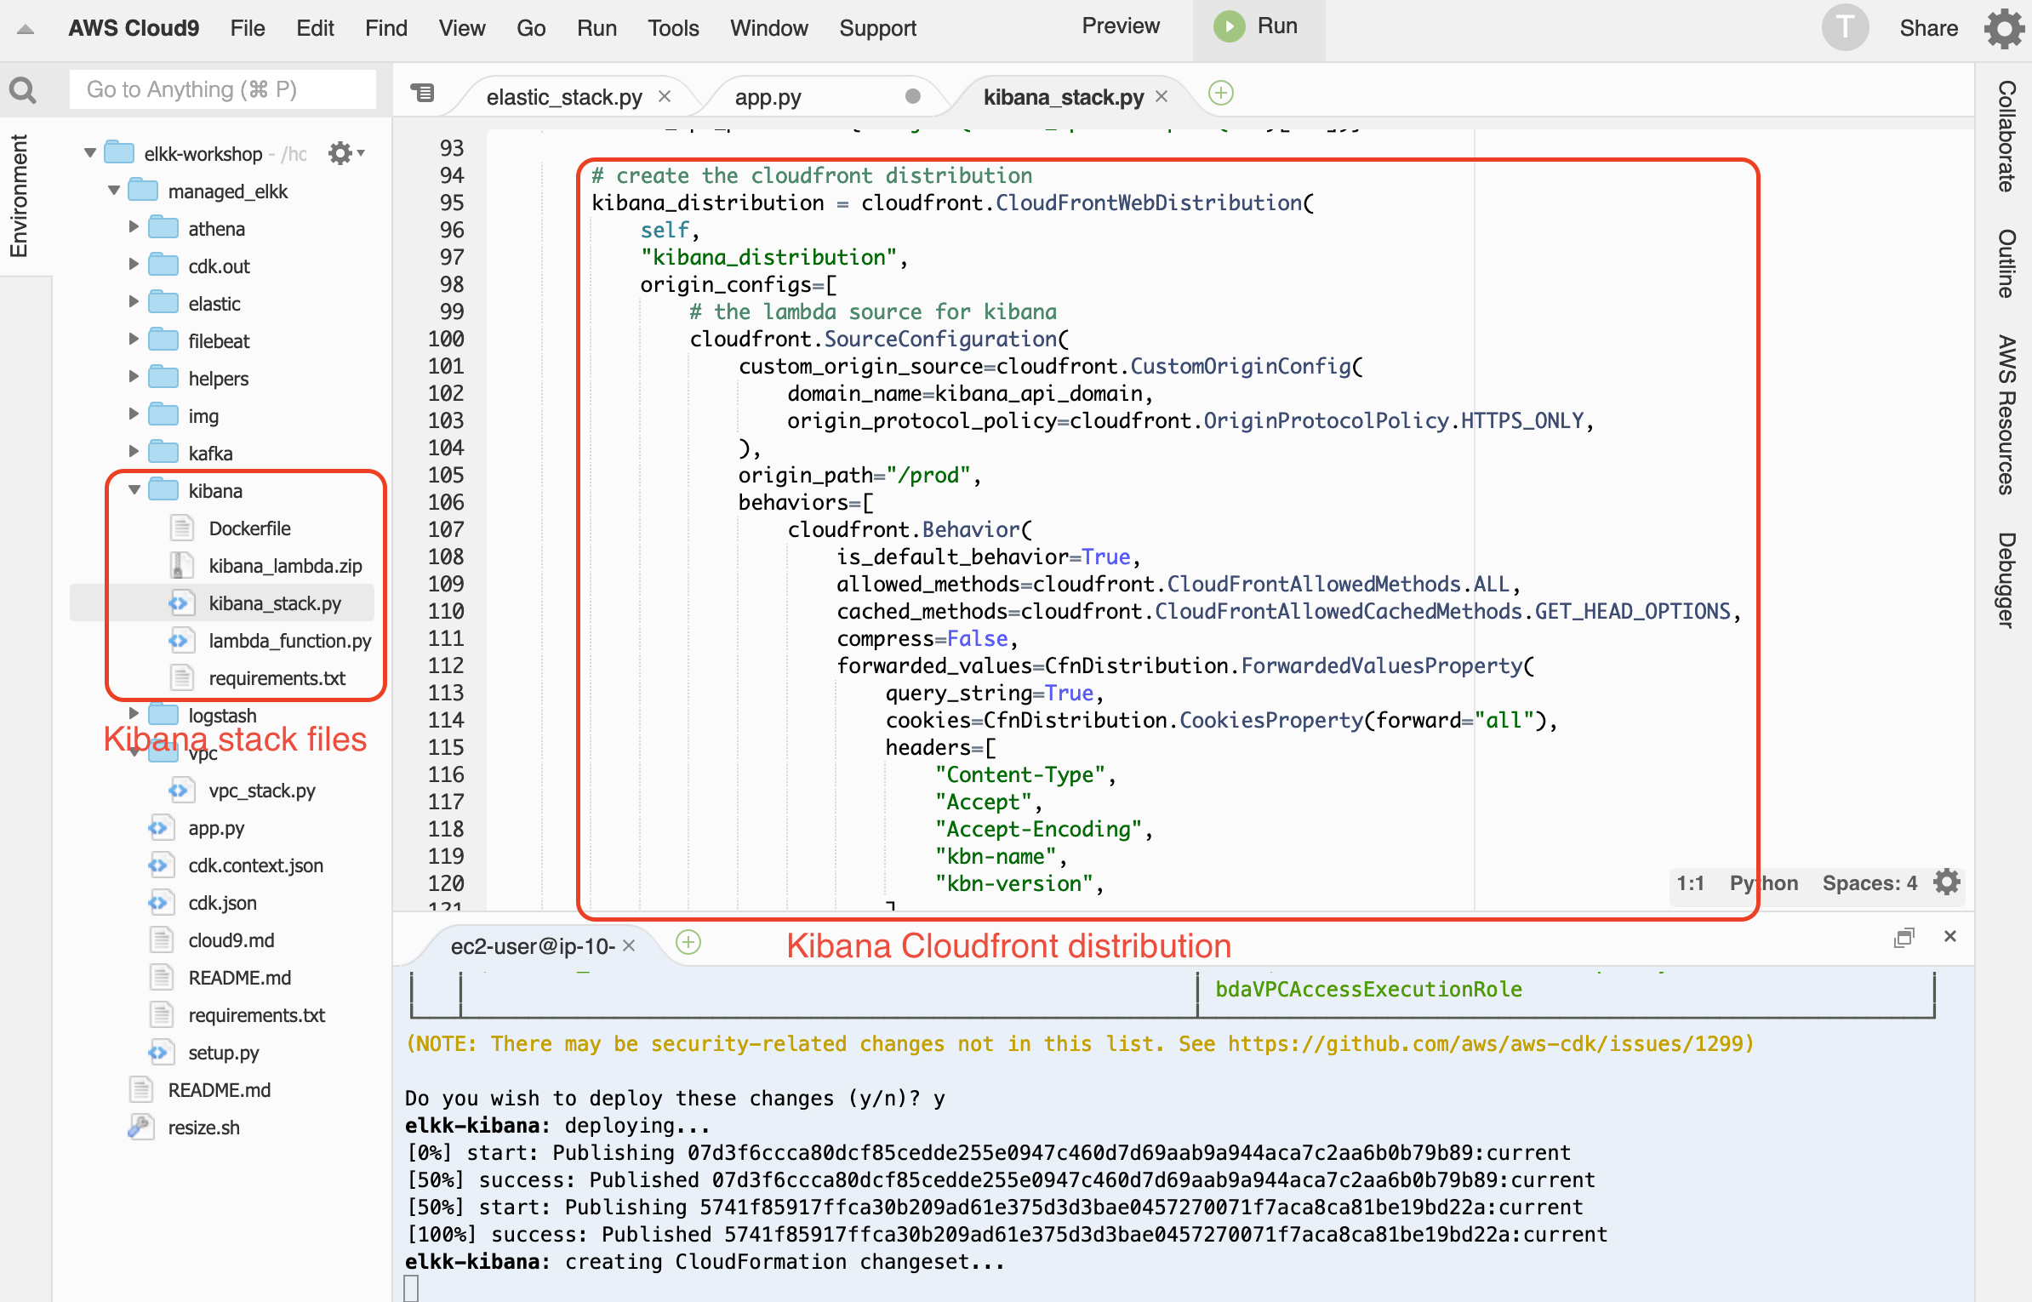
Task: Collapse the menu bar with the up arrow
Action: (26, 30)
